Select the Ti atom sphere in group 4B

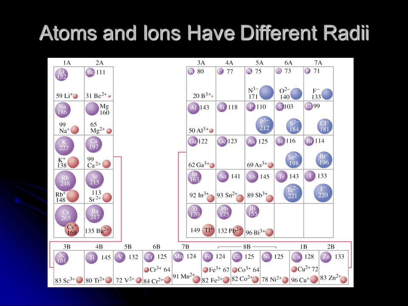tap(91, 258)
